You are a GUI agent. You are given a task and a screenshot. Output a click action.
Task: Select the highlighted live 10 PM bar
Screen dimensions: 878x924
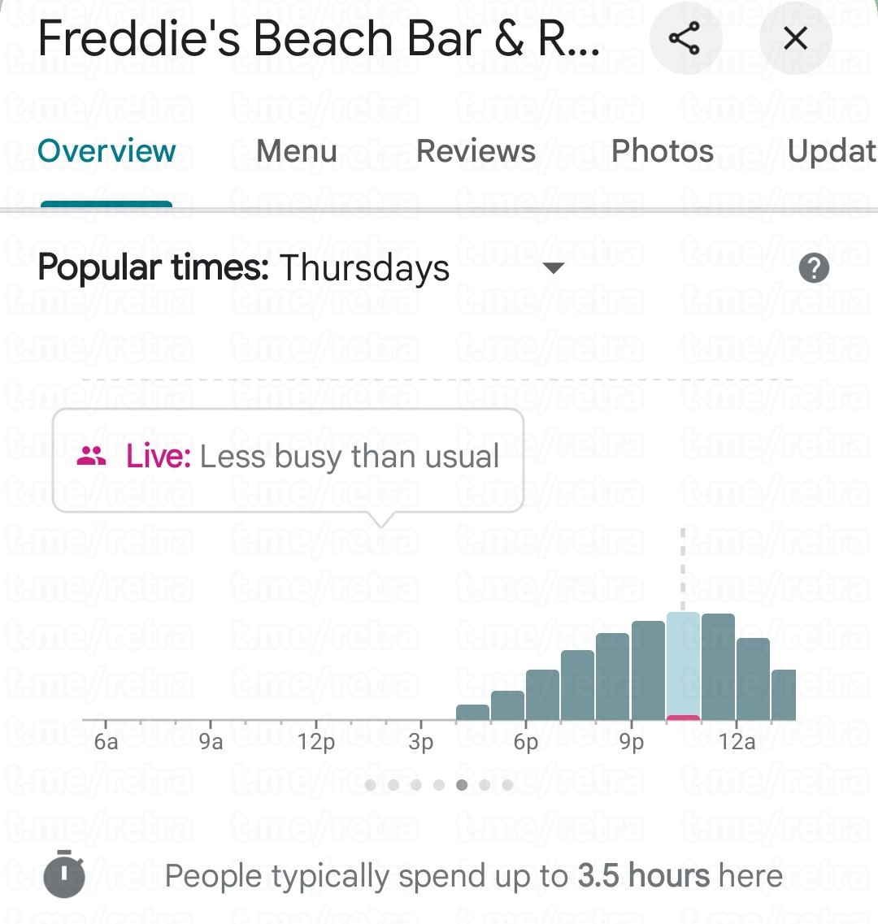(683, 666)
